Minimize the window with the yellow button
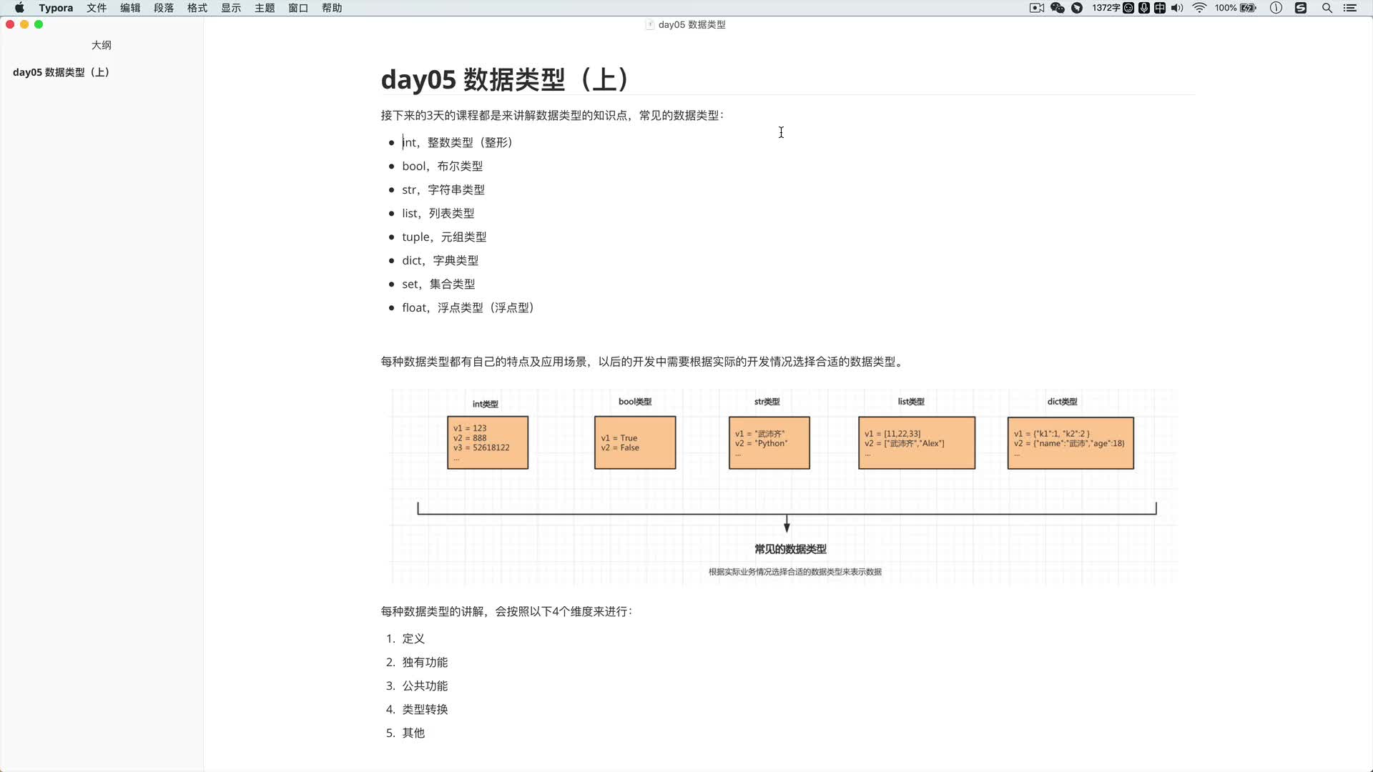Screen dimensions: 1373x772 24,24
